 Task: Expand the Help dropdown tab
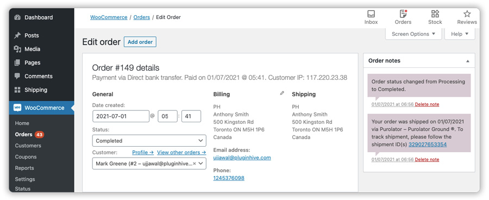460,34
